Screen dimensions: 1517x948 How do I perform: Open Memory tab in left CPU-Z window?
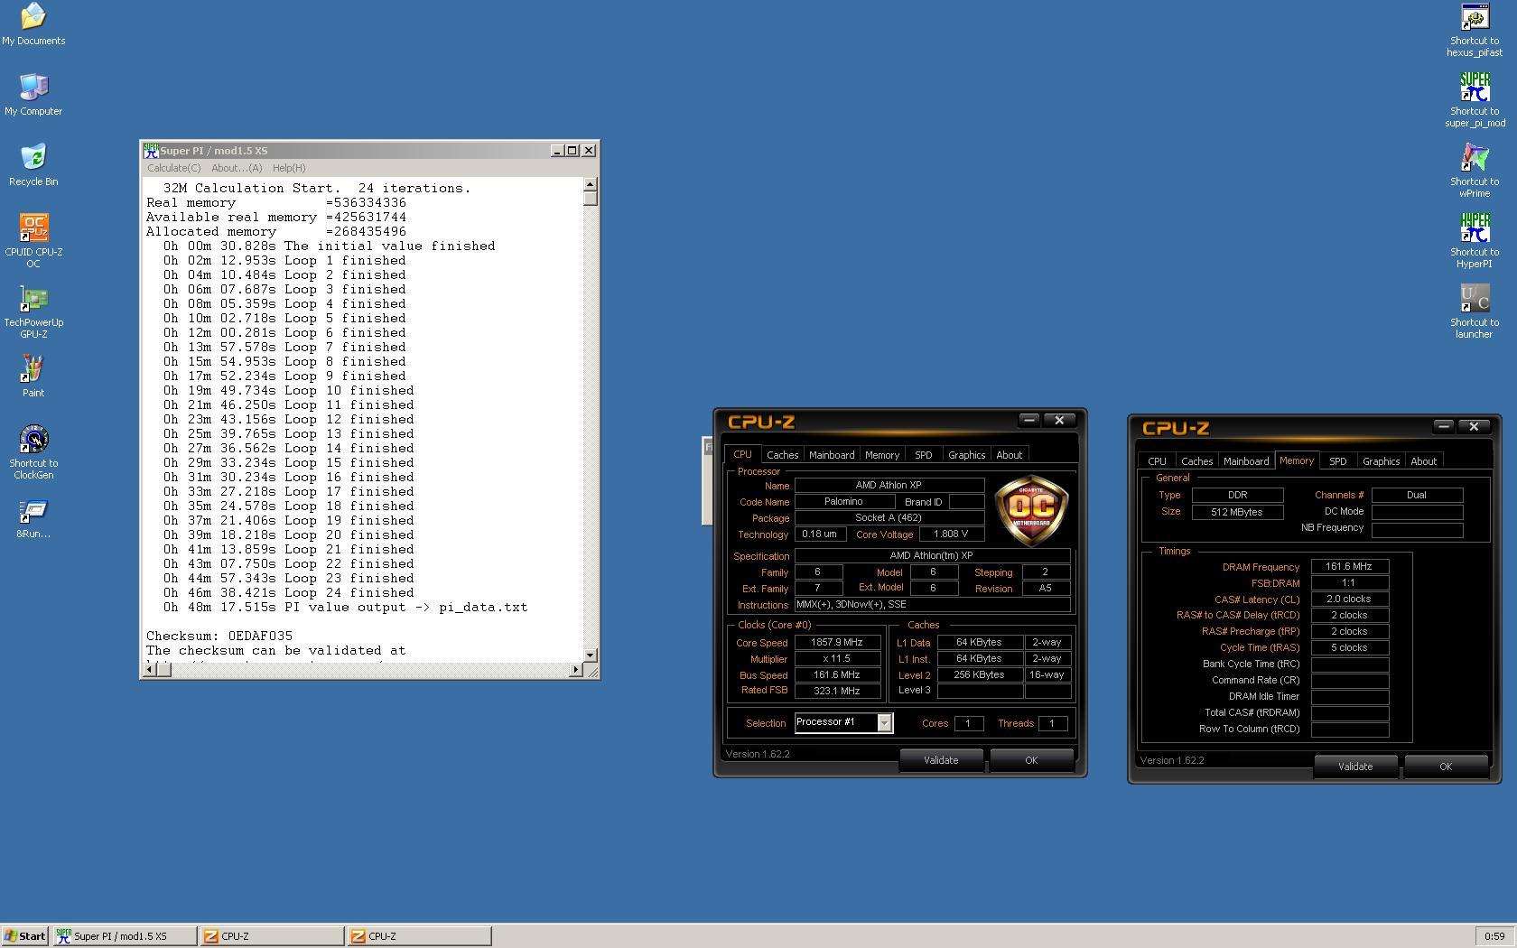tap(882, 455)
